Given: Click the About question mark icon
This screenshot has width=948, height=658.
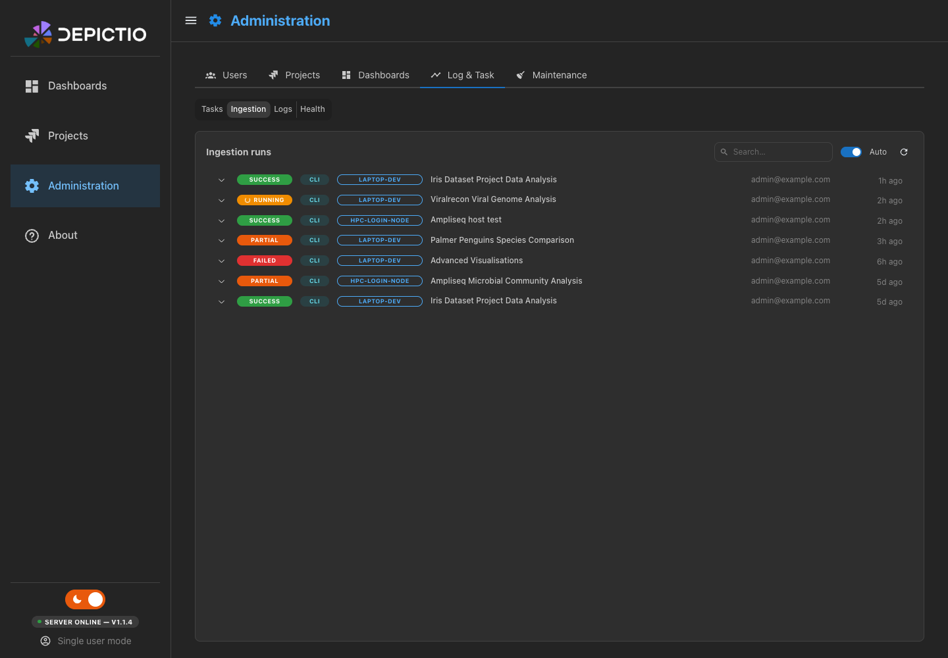Looking at the screenshot, I should coord(32,236).
